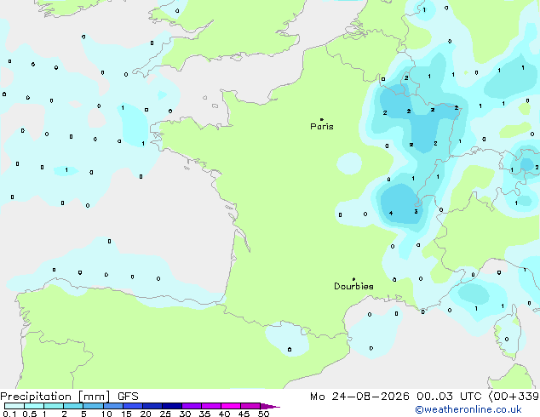Click the value 3 next to the 4
Viewport: 540px width, 417px height.
(416, 212)
